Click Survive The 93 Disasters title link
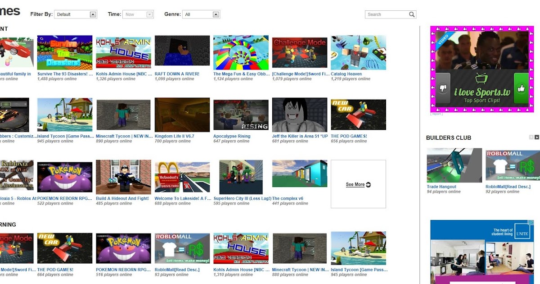 click(x=65, y=74)
